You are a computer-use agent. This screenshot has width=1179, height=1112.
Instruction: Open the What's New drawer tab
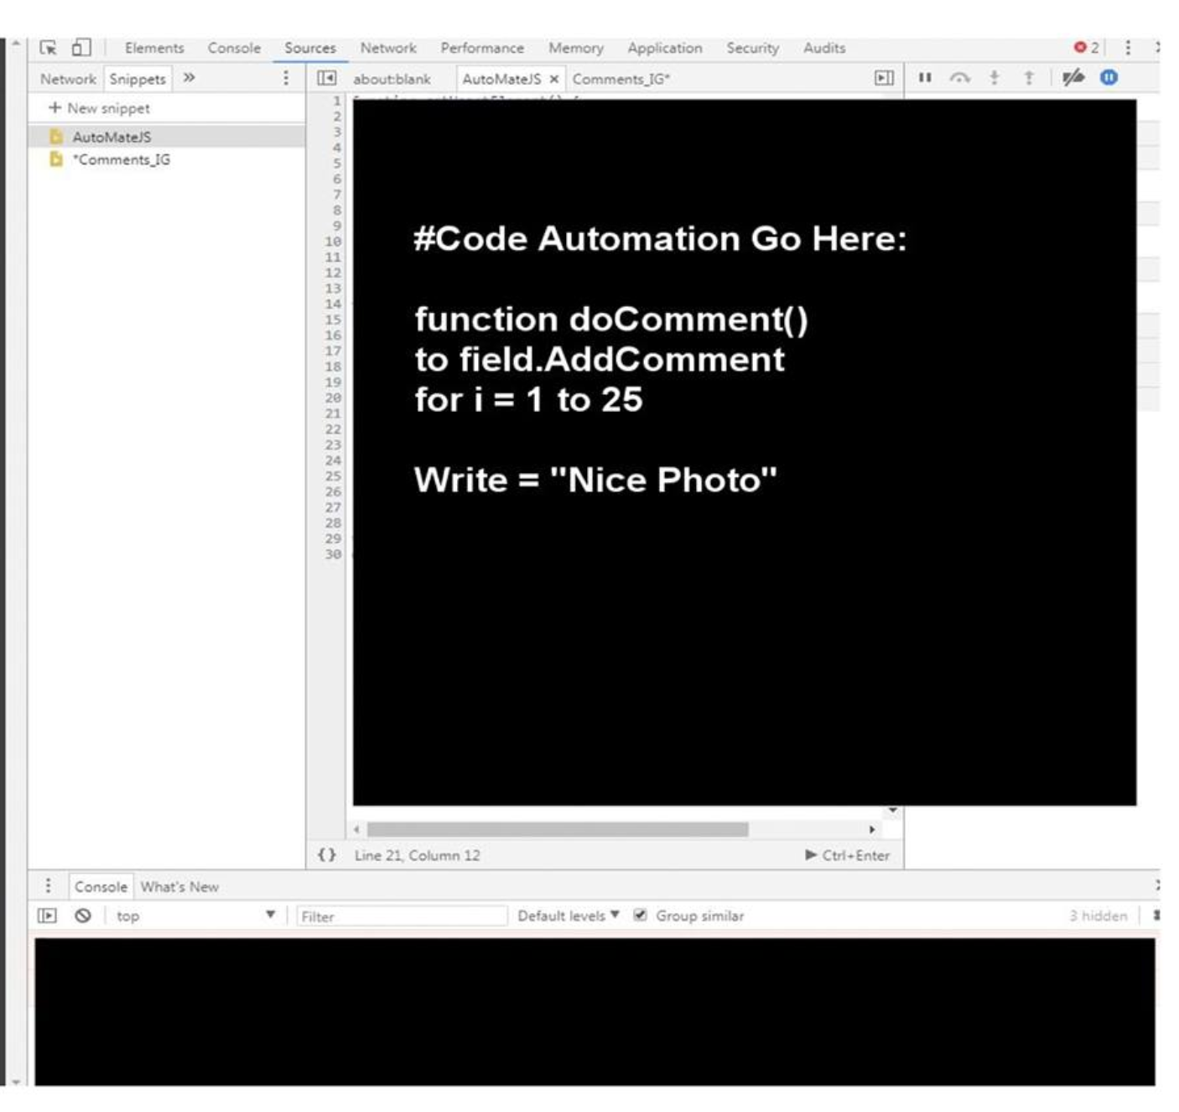coord(179,886)
